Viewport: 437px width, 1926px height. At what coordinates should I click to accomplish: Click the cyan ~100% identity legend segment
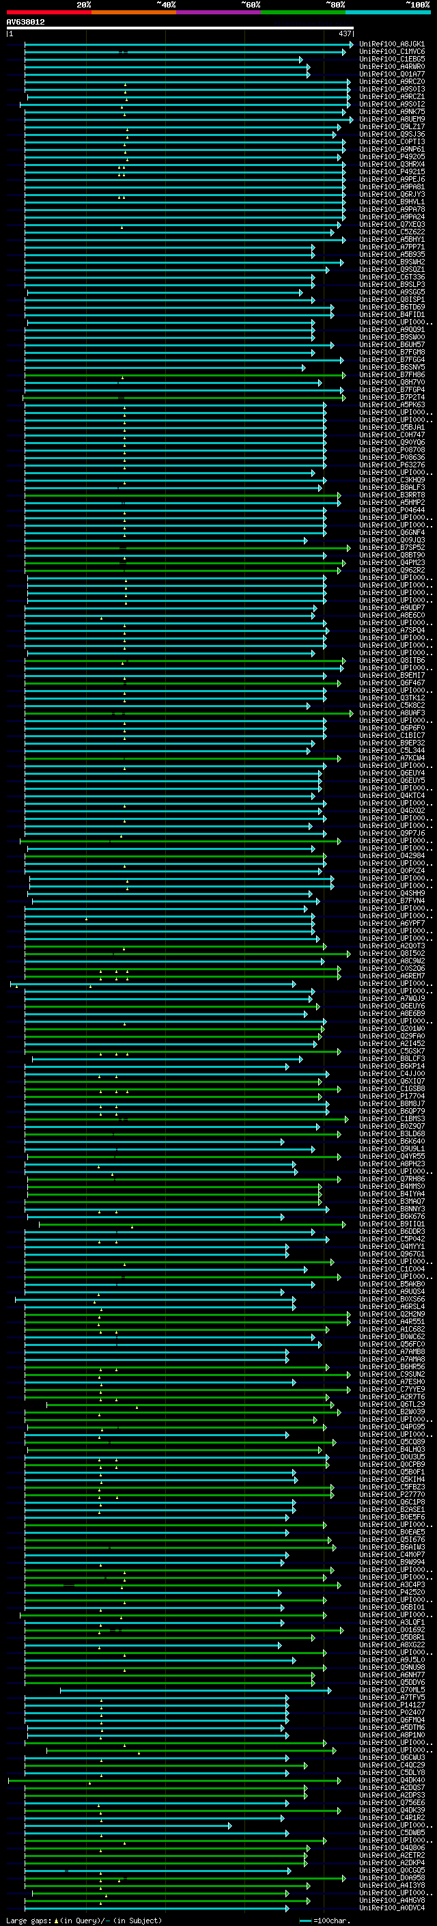point(388,12)
